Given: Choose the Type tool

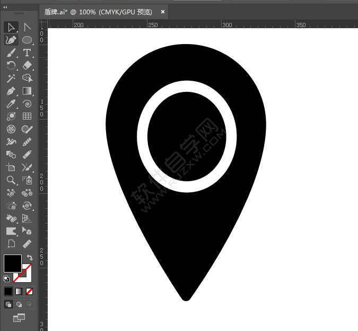Looking at the screenshot, I should (27, 53).
